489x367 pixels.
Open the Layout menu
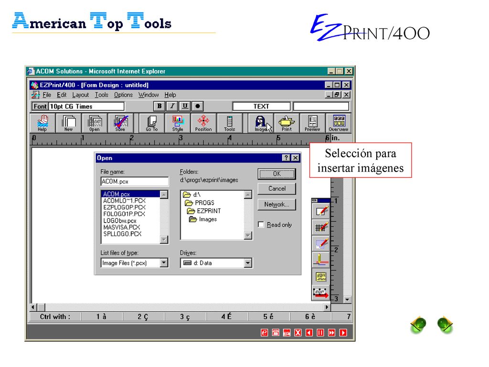pos(80,95)
